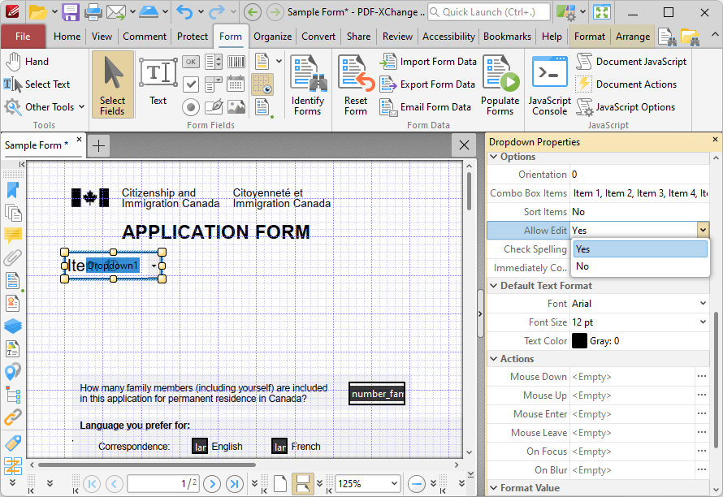
Task: Click Identify Forms
Action: click(308, 84)
